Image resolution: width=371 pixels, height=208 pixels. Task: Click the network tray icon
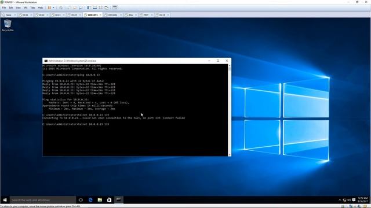coord(344,200)
